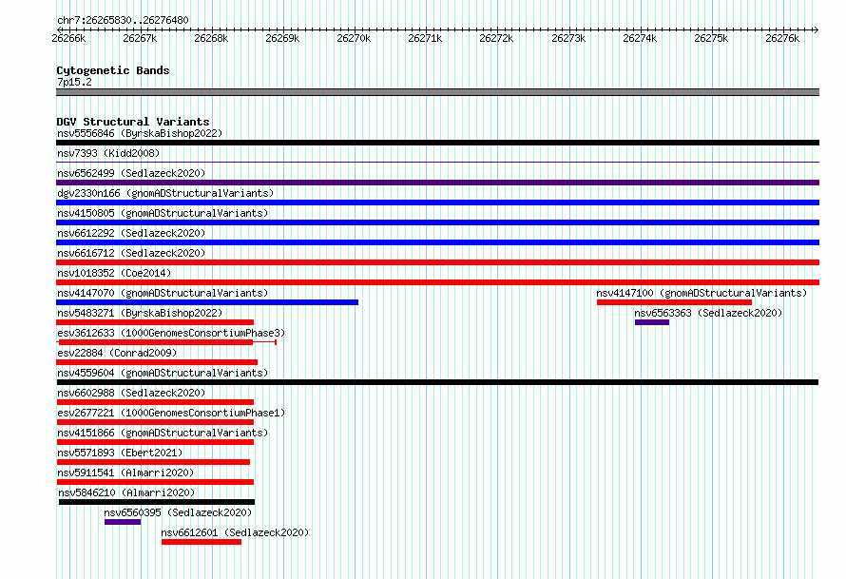This screenshot has height=579, width=846.
Task: Click the Cytogenetic Bands track title
Action: [113, 70]
